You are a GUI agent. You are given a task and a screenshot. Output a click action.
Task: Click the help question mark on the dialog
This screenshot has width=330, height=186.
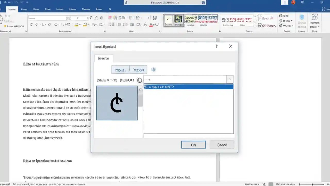(217, 46)
